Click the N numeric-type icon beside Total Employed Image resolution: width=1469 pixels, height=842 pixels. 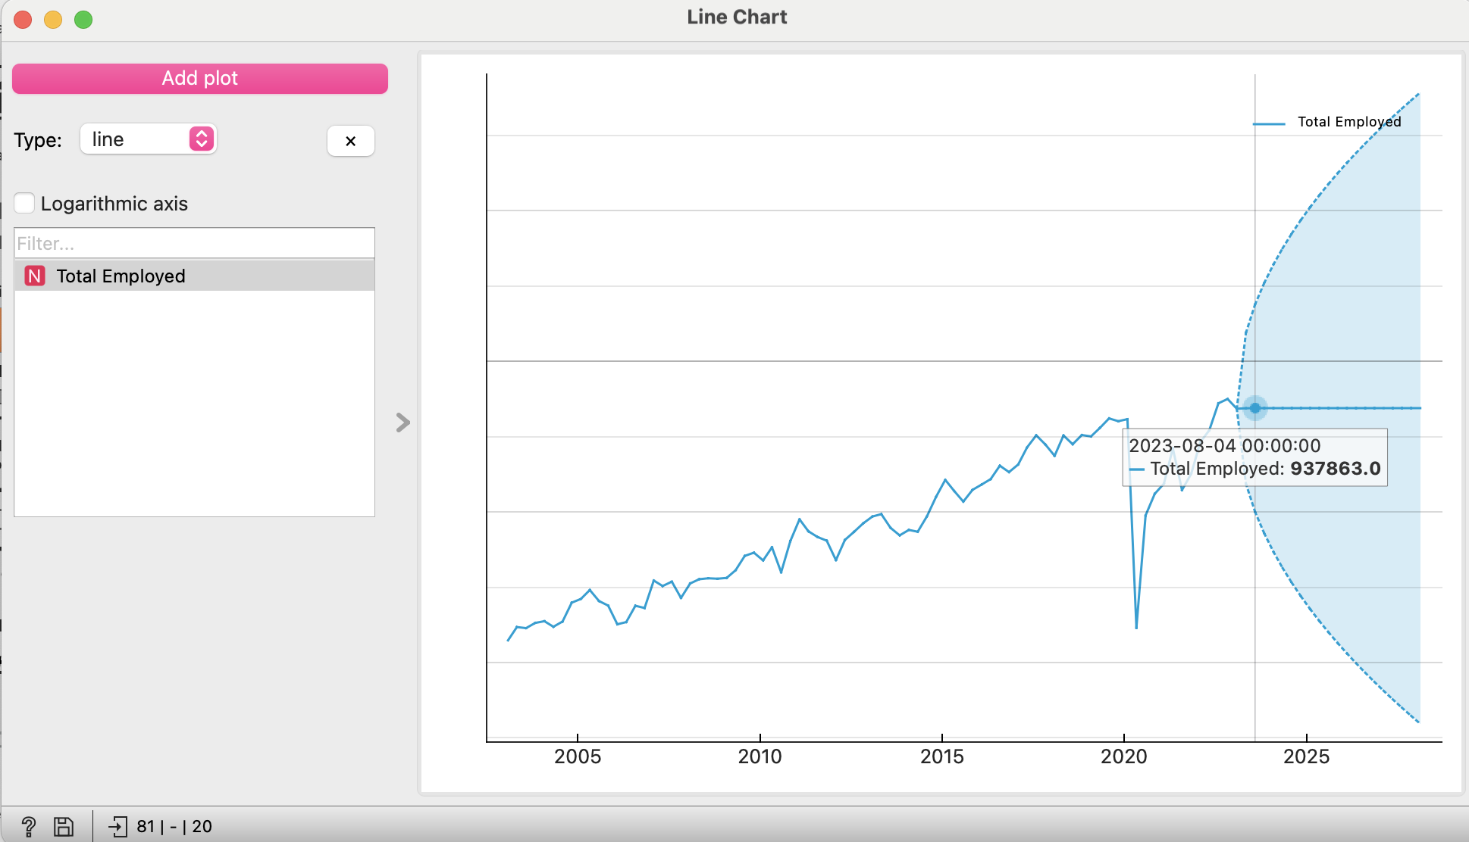coord(33,276)
